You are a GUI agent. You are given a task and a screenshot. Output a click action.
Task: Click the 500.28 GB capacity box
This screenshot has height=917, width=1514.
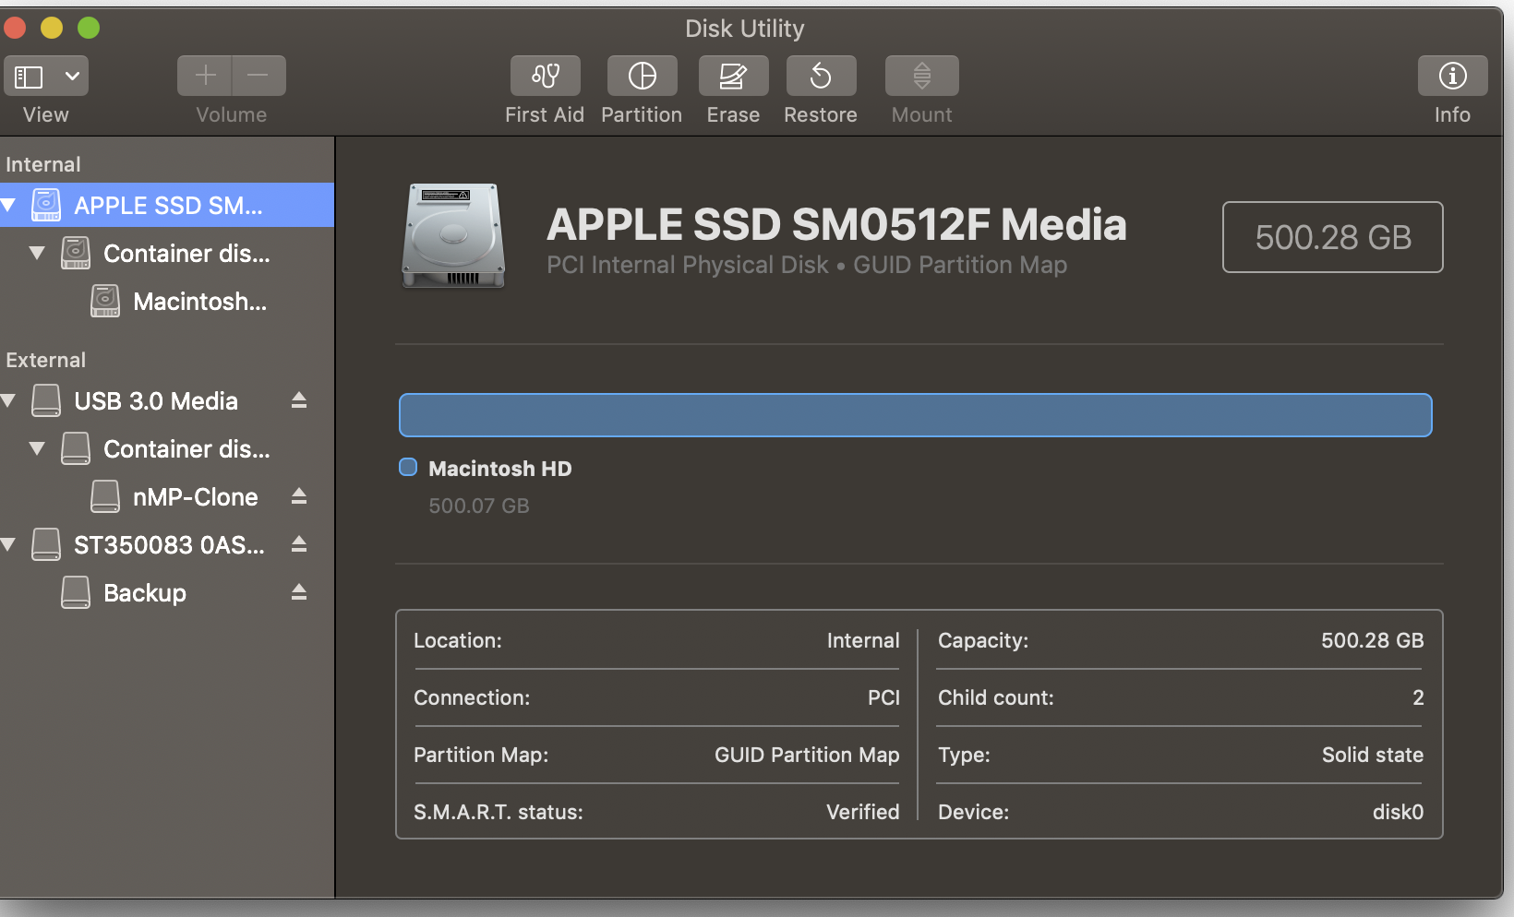coord(1332,237)
